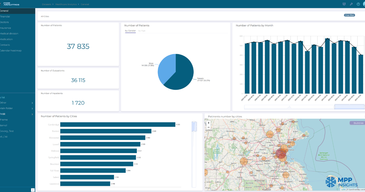Click the Help question mark icon
365x192 pixels.
coord(359,4)
